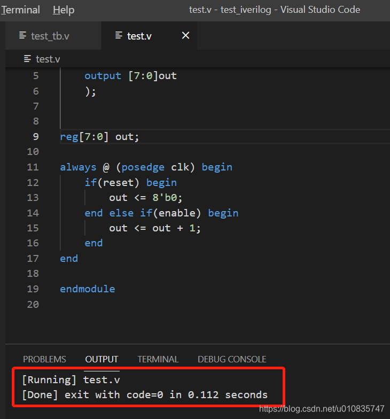Open the Help menu

pos(64,10)
